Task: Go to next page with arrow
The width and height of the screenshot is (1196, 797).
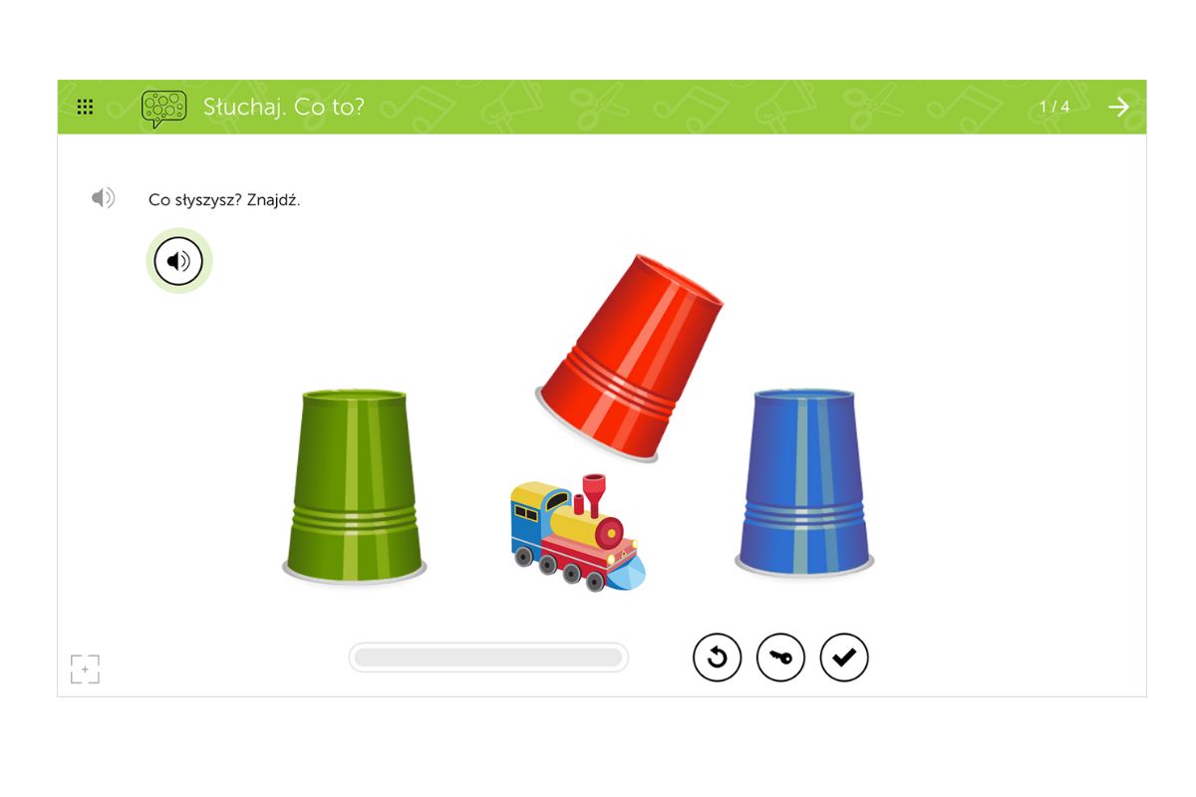Action: coord(1119,107)
